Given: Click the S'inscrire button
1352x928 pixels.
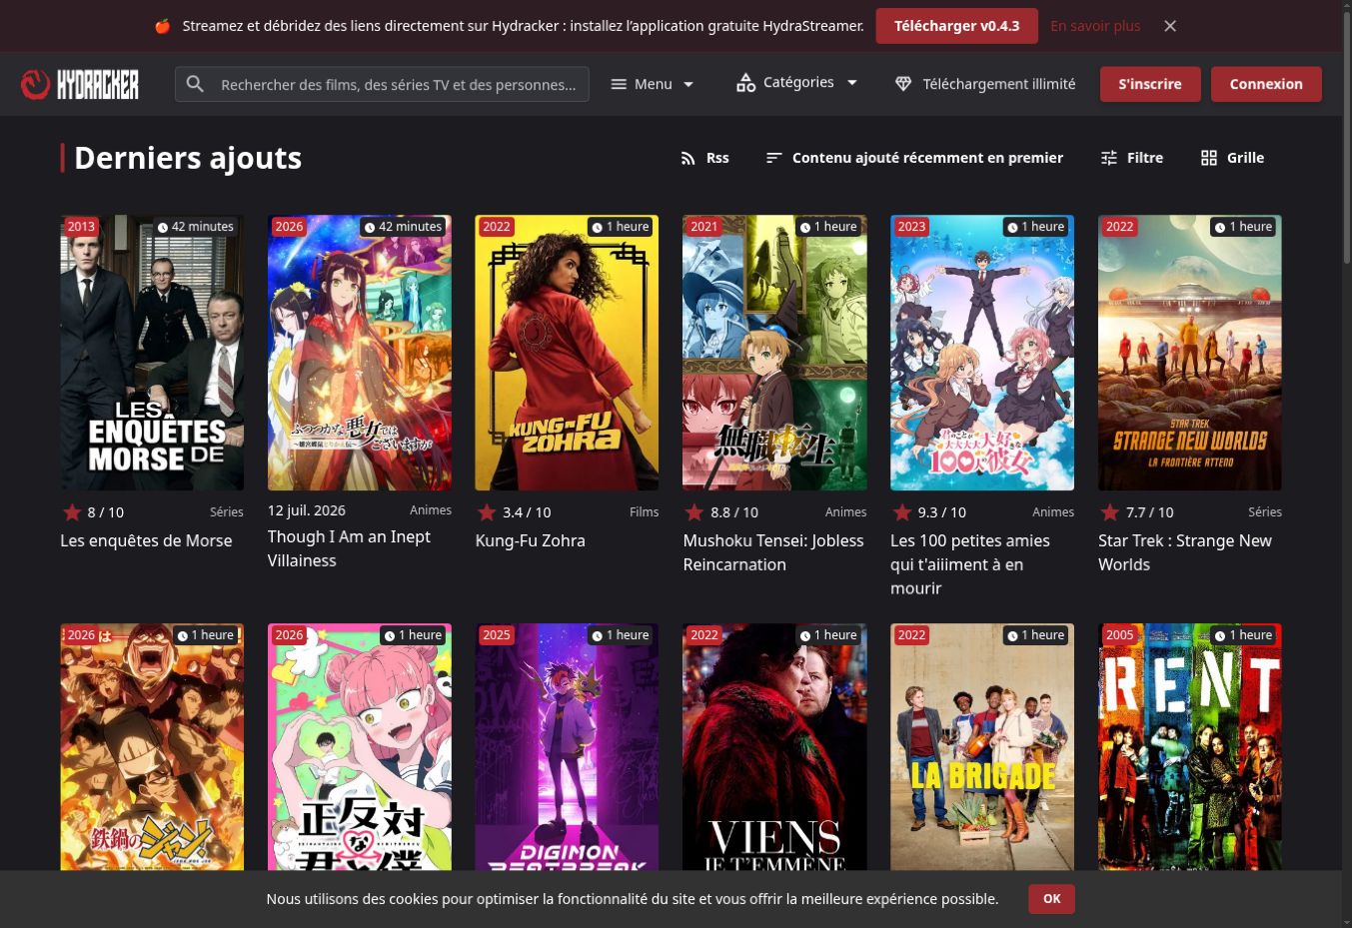Looking at the screenshot, I should (1150, 84).
